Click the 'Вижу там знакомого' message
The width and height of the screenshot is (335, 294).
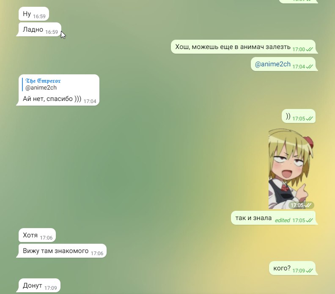coord(62,250)
